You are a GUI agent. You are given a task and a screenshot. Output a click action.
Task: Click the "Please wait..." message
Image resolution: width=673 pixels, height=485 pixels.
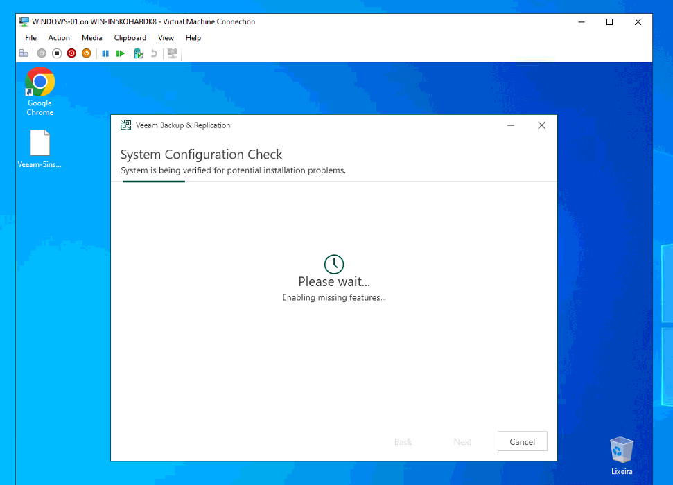coord(334,281)
